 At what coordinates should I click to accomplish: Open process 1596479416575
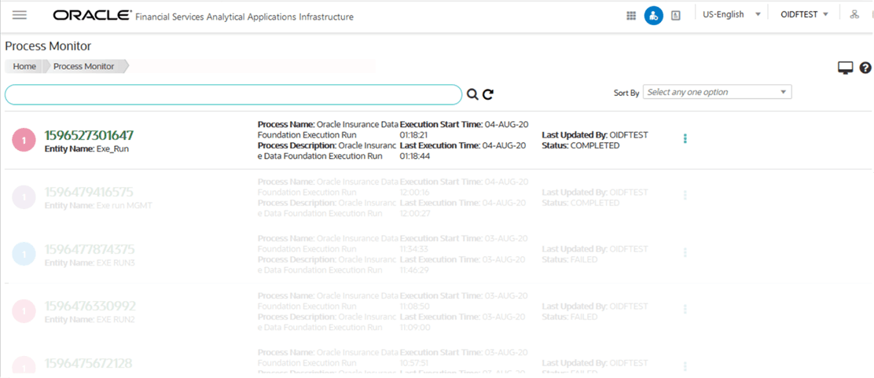[89, 193]
